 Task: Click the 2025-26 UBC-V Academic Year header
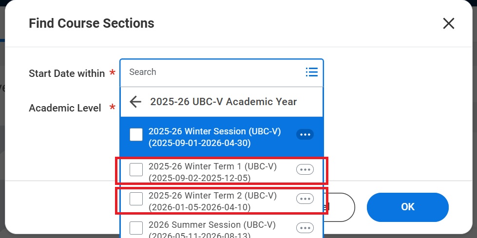click(x=223, y=102)
